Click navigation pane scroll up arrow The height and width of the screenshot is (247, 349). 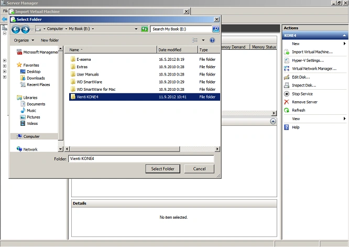coord(61,49)
